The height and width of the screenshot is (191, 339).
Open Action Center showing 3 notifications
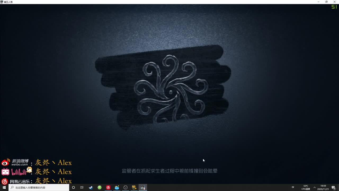pos(334,187)
